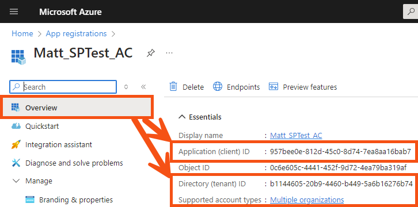Open Preview features icon
Viewport: 418px width, 207px height.
[273, 87]
